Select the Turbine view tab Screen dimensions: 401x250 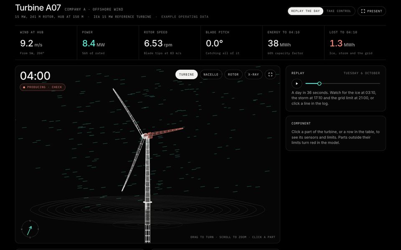(186, 75)
